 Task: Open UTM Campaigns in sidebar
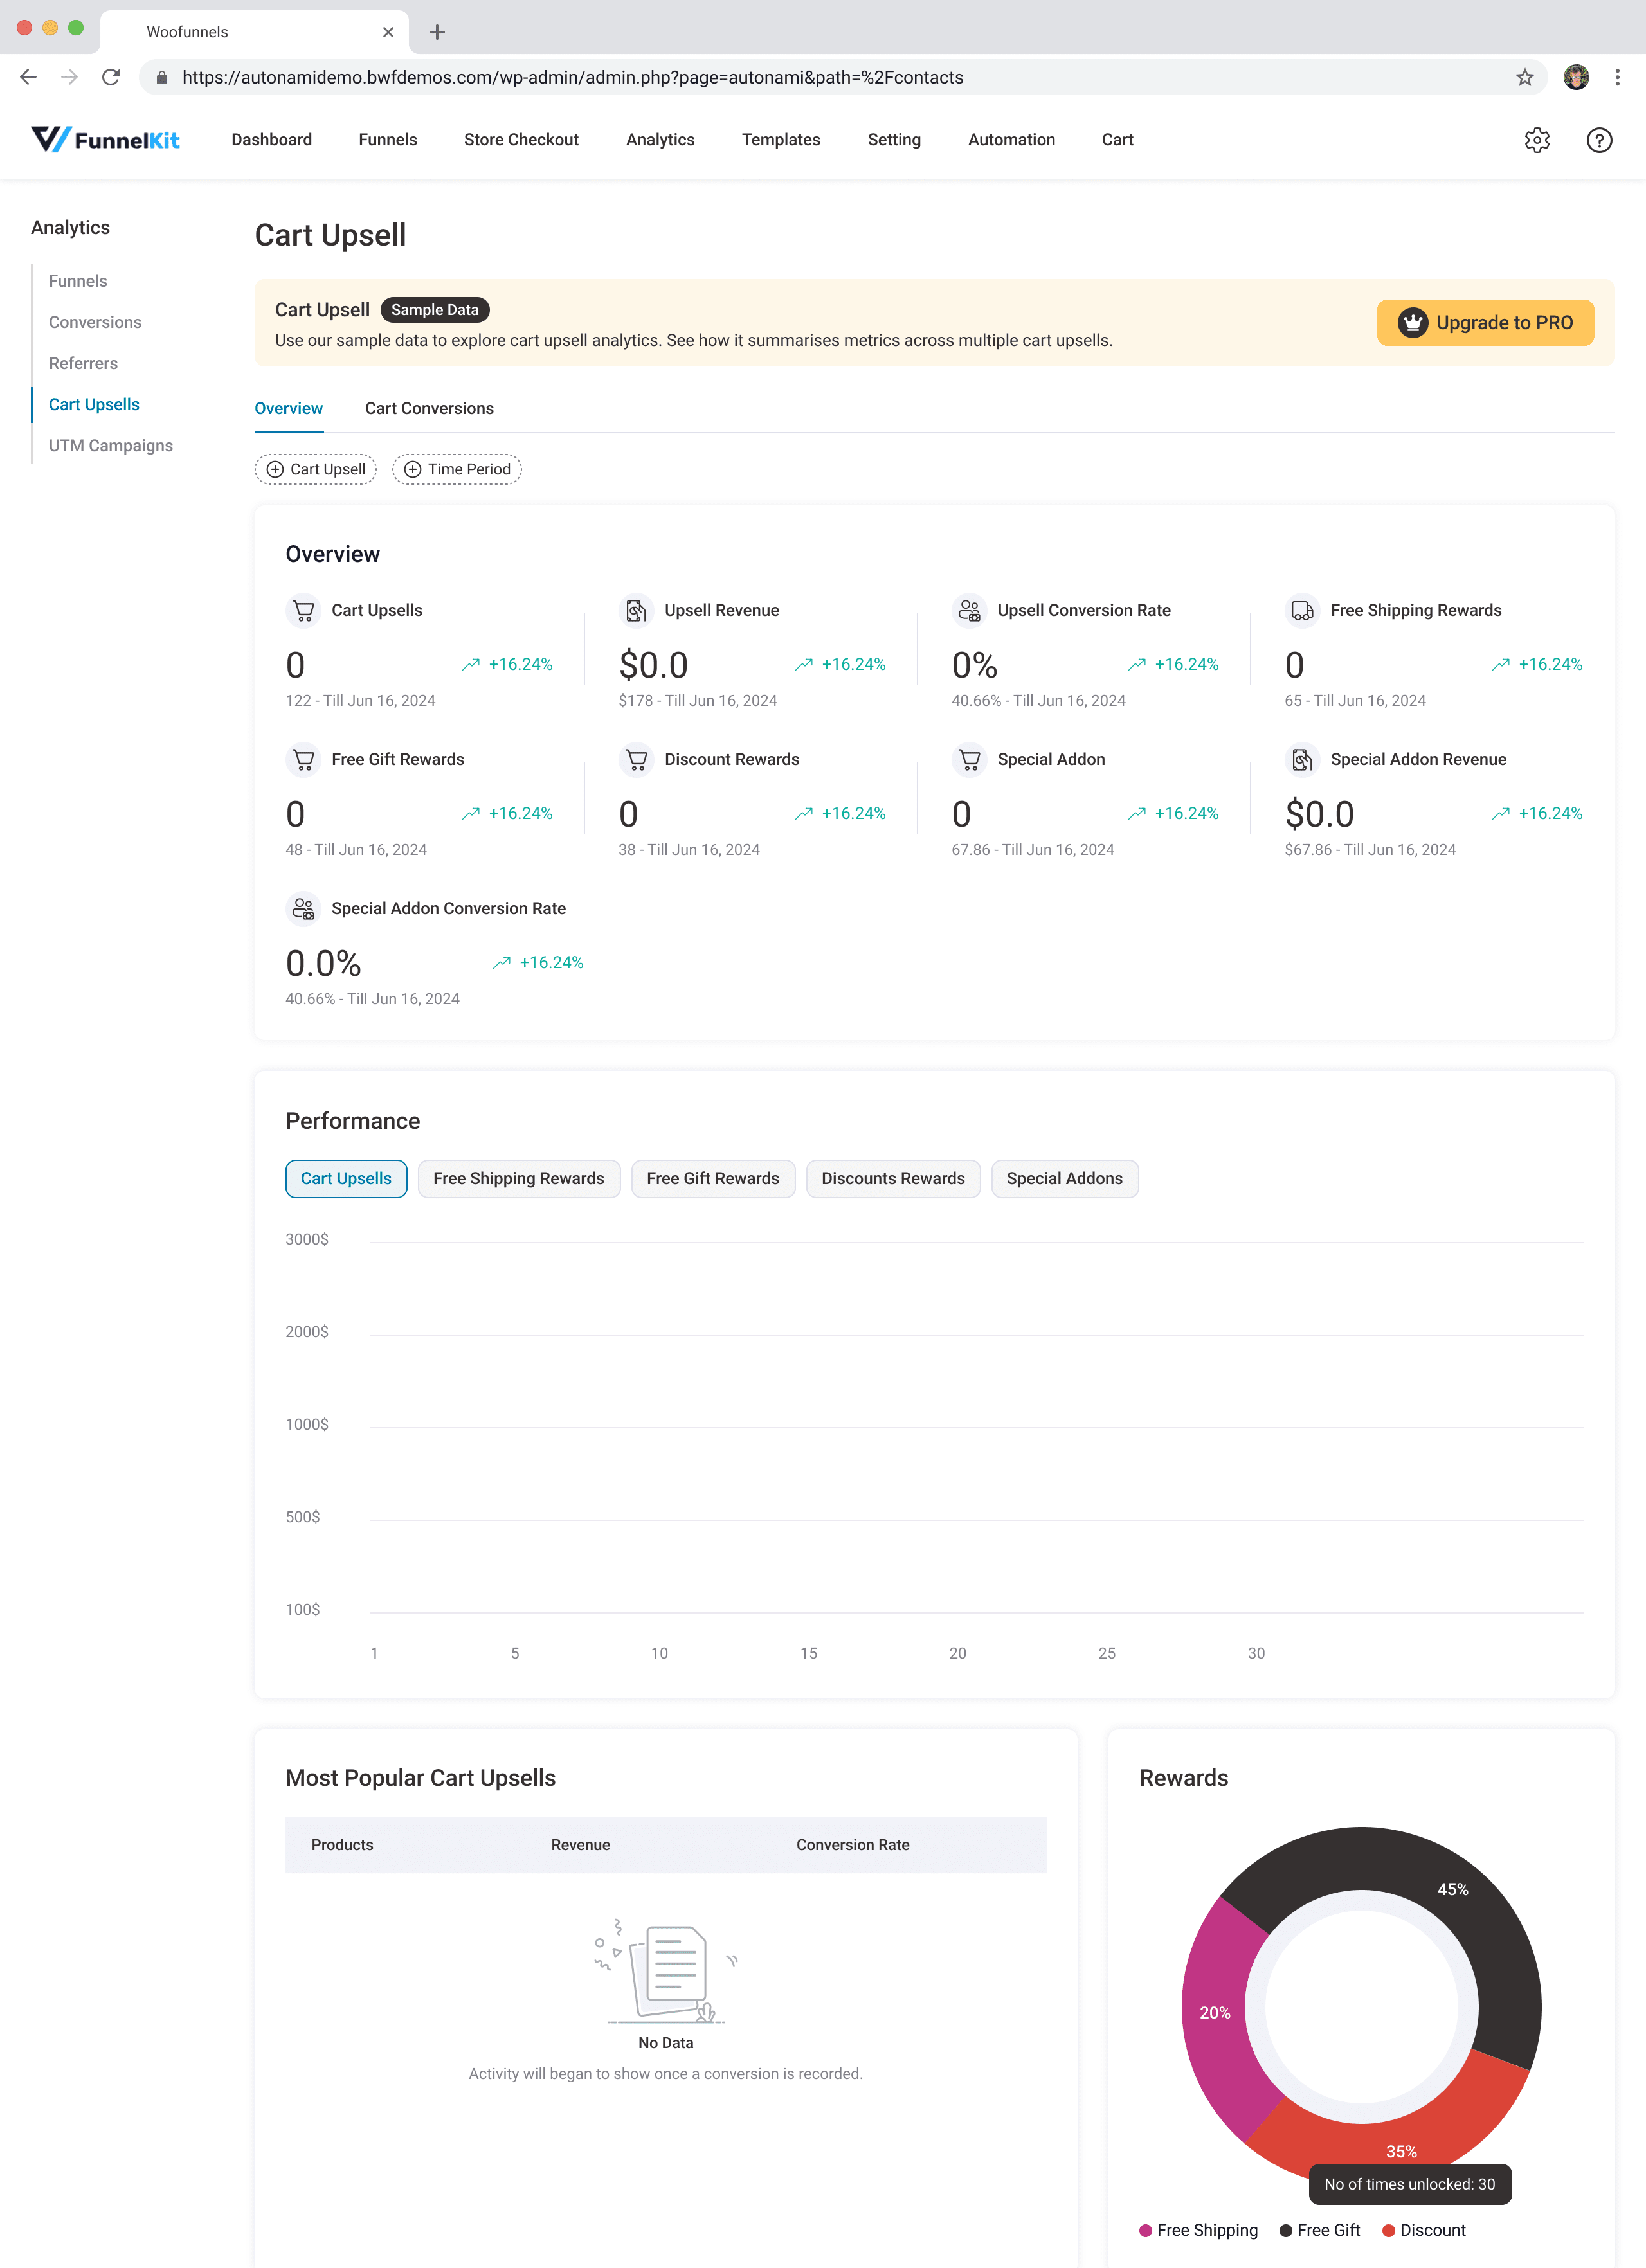111,445
